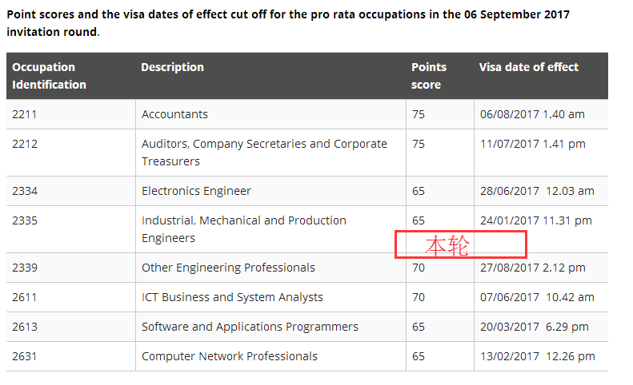Screen dimensions: 633x385
Task: Select Industrial, Mechanical and Production Engineers text
Action: click(x=243, y=229)
